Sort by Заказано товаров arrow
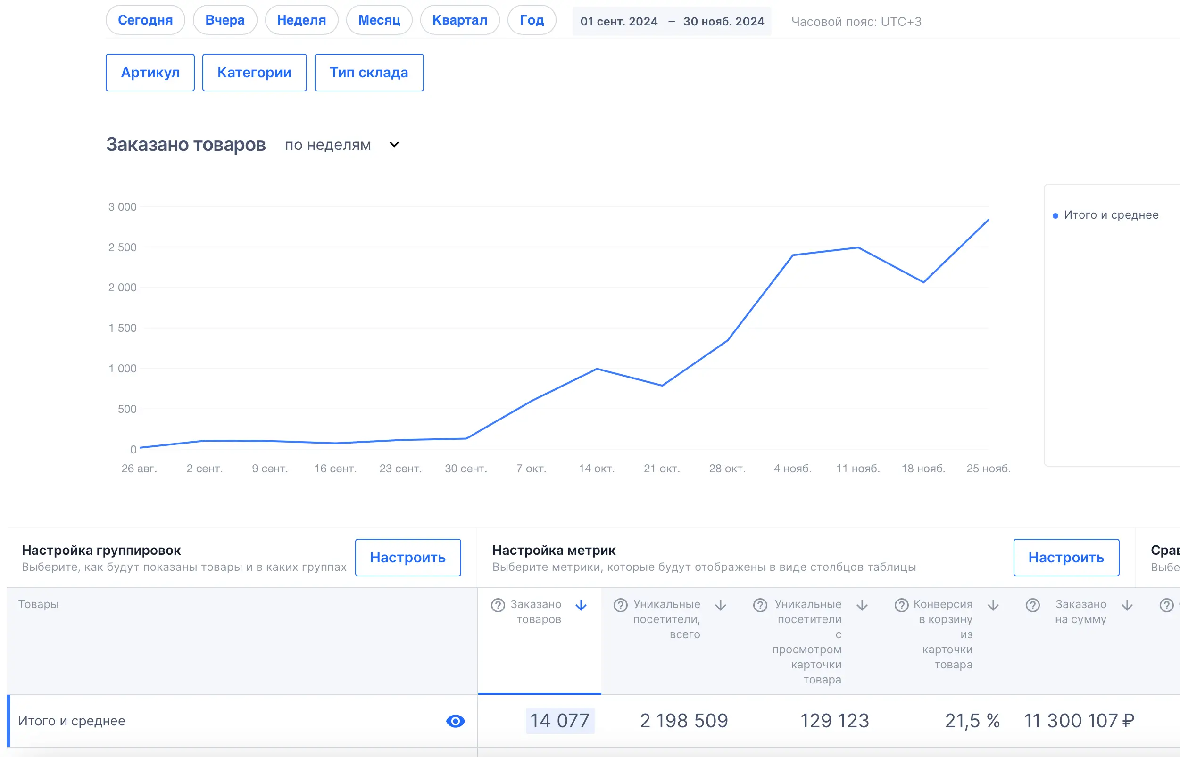Screen dimensions: 1180x757 581,605
